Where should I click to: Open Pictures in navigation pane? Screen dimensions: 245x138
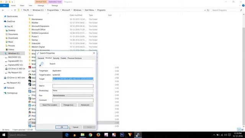click(11, 46)
